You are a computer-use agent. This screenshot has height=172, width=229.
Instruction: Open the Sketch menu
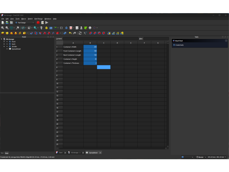click(30, 19)
